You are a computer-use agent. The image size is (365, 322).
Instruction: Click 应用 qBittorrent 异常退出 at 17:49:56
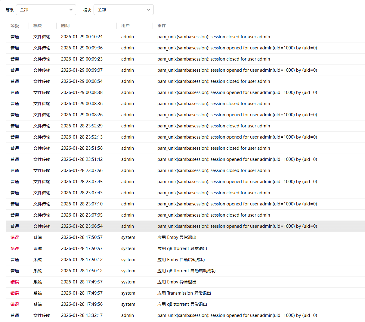(x=182, y=304)
